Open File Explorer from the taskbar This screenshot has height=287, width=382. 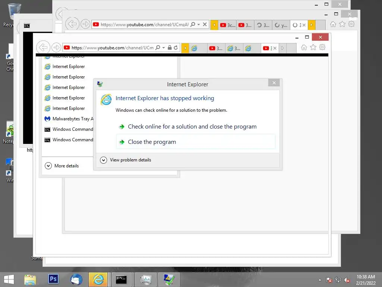click(x=30, y=280)
